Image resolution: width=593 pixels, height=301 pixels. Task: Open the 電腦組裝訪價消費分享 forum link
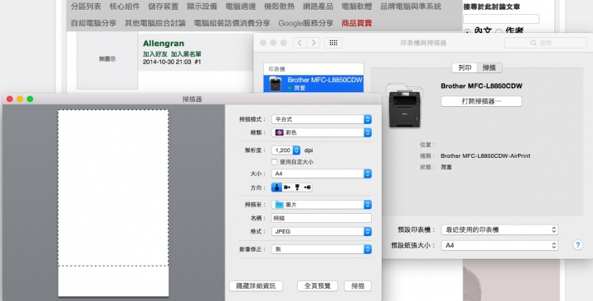(232, 23)
